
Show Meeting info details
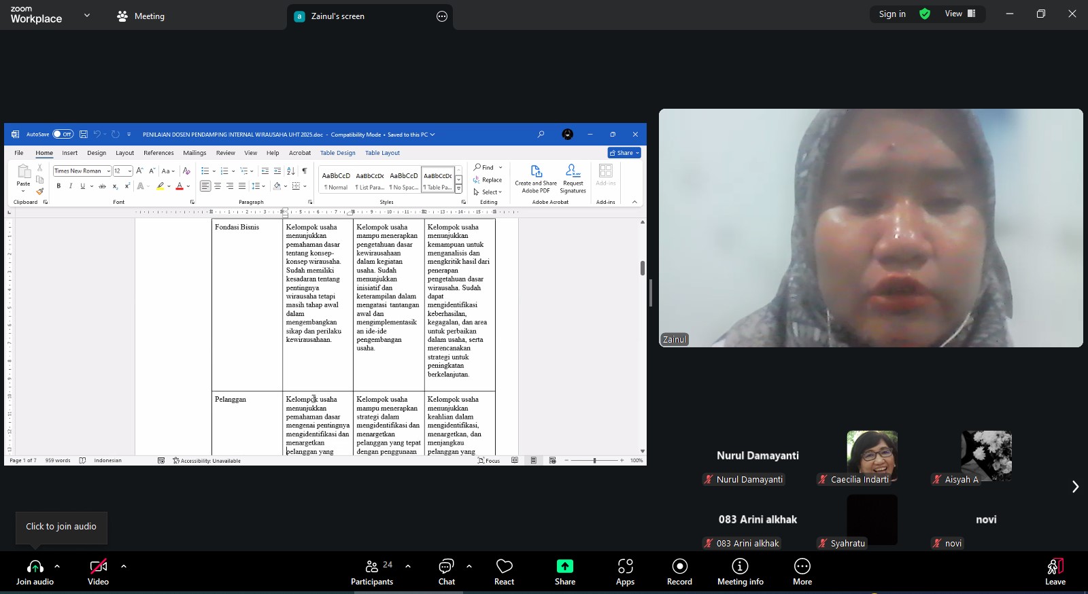click(740, 572)
